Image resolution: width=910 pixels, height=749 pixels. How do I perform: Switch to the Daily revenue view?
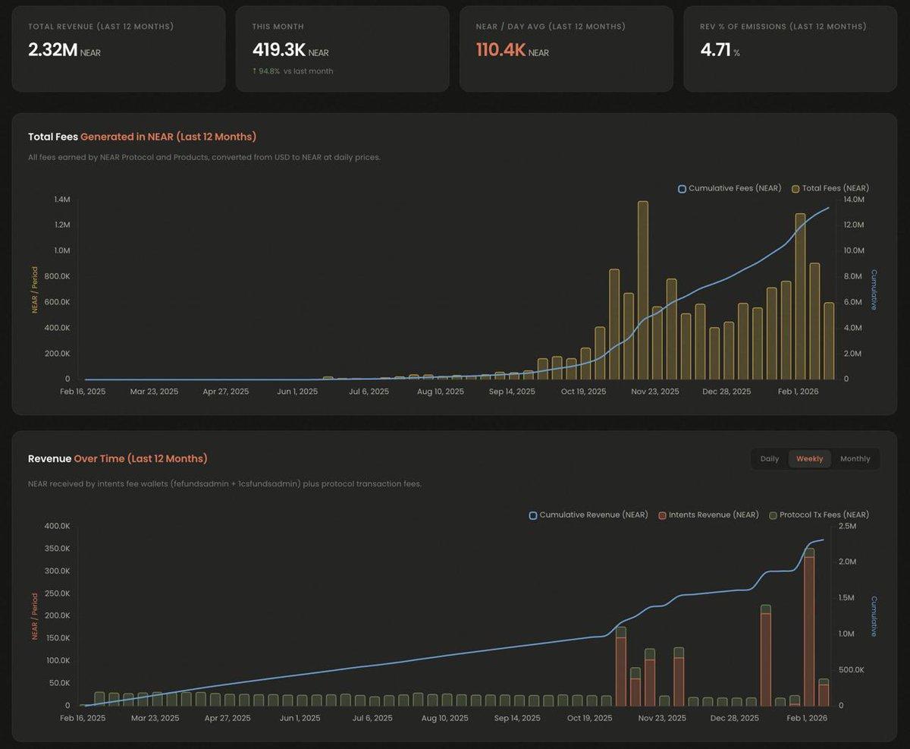point(769,458)
